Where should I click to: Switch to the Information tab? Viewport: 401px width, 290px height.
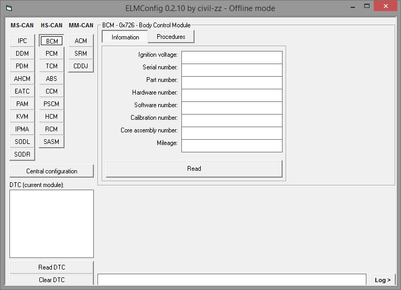coord(125,37)
